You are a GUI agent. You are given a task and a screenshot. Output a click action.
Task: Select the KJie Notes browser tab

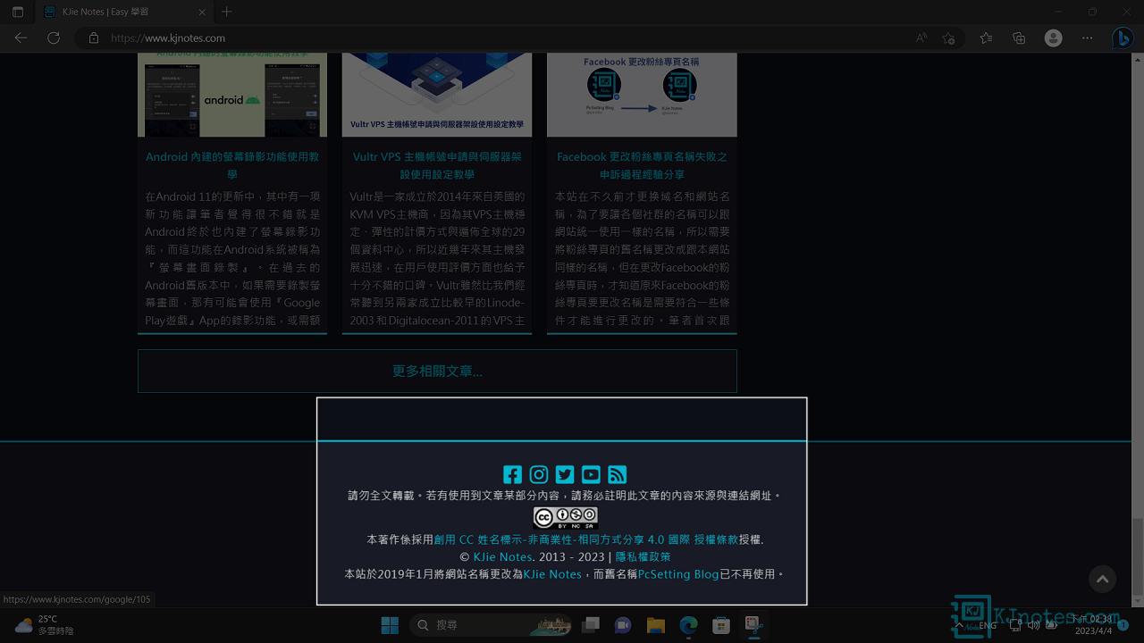click(116, 13)
